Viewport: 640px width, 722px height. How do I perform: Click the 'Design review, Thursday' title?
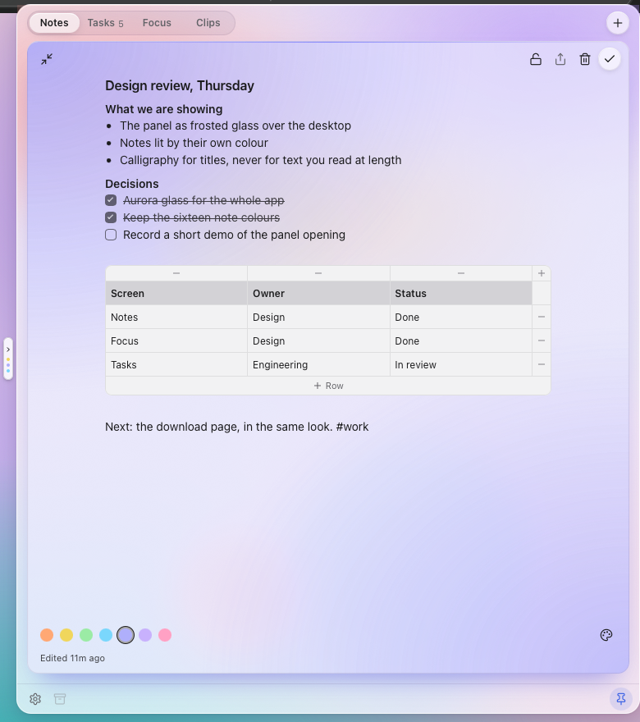click(180, 85)
